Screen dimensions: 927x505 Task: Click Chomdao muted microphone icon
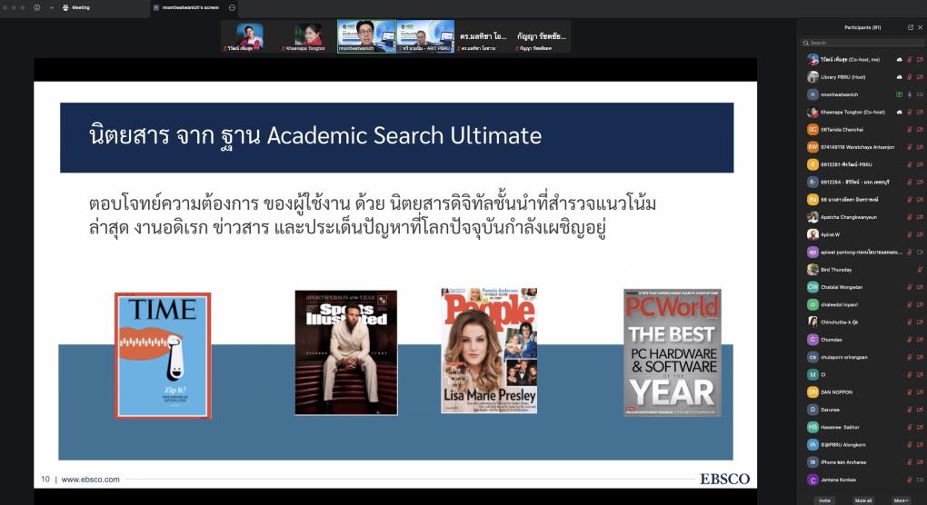pyautogui.click(x=909, y=340)
